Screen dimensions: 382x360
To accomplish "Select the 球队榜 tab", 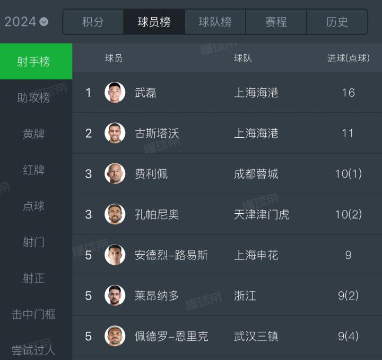I will tap(215, 22).
